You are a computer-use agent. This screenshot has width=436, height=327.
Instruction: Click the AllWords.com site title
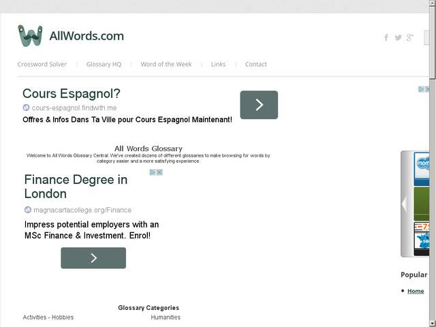pos(87,36)
